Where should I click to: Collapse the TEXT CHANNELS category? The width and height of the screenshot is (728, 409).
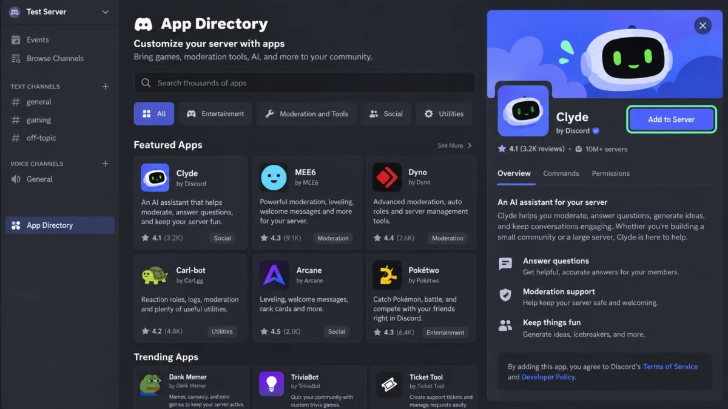(35, 87)
